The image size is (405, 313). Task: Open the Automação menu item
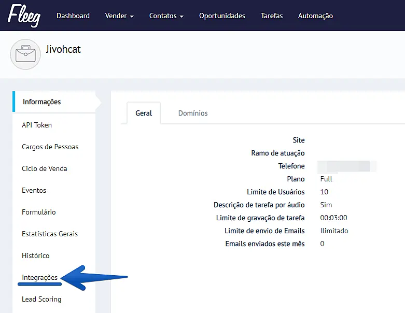click(x=315, y=16)
